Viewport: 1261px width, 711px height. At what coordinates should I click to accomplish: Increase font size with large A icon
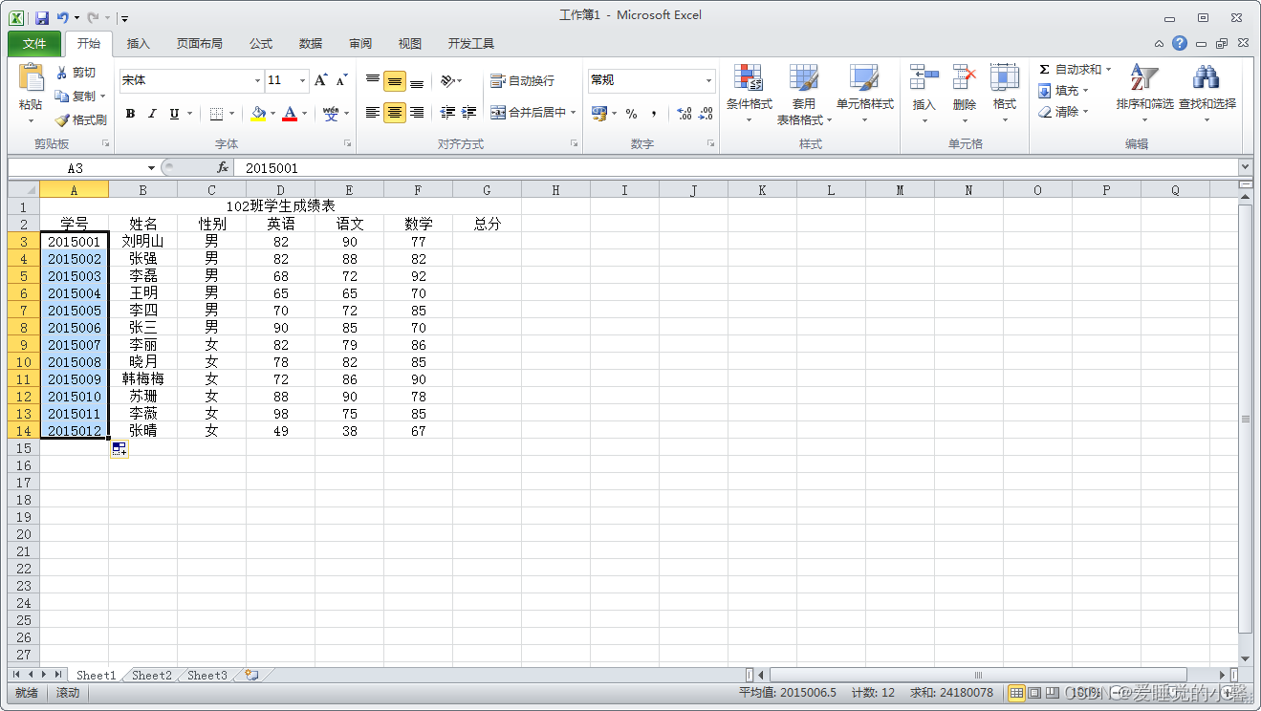coord(321,80)
